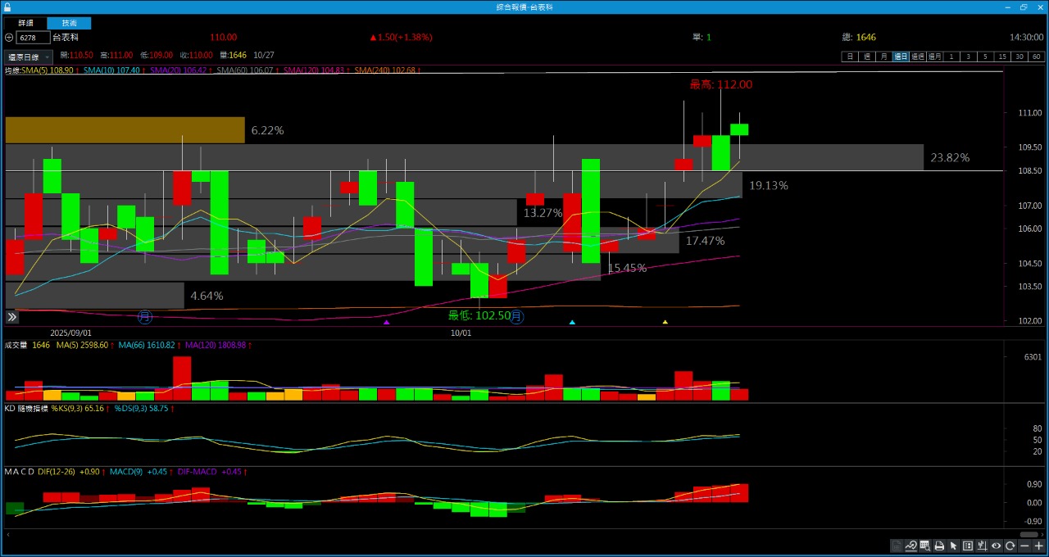Click the printer icon to print chart
This screenshot has width=1049, height=557.
[x=939, y=546]
